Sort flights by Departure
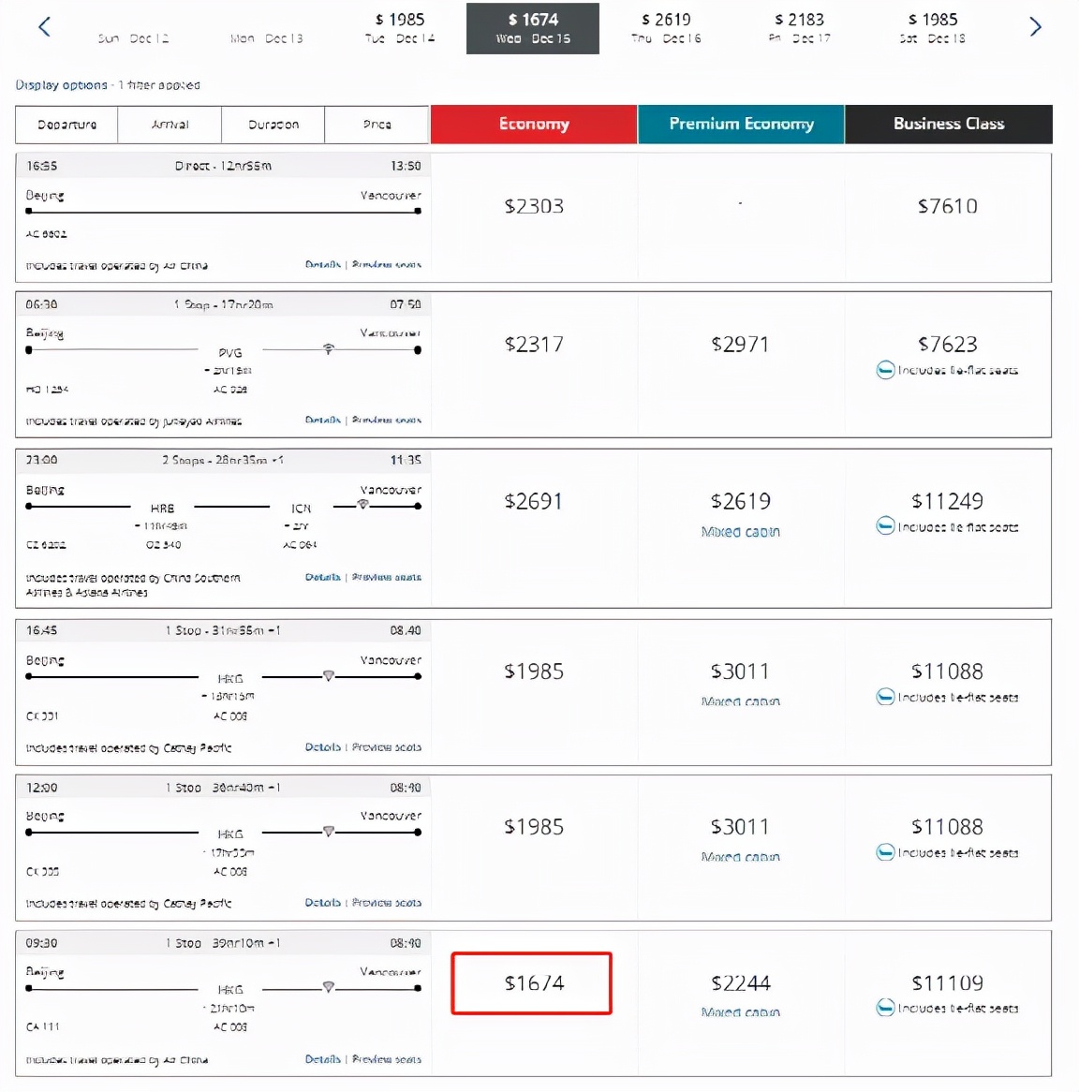 point(67,125)
